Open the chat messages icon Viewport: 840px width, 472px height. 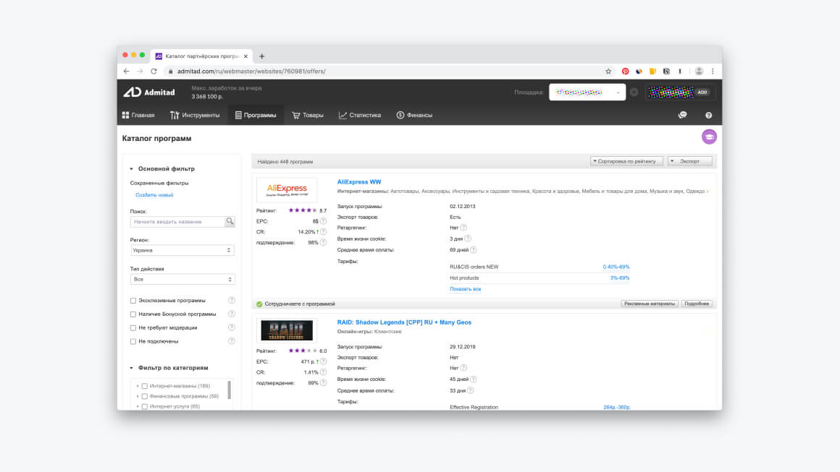coord(682,115)
